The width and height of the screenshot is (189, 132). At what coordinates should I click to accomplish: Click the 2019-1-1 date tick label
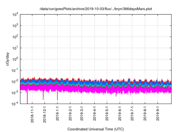tap(58, 114)
